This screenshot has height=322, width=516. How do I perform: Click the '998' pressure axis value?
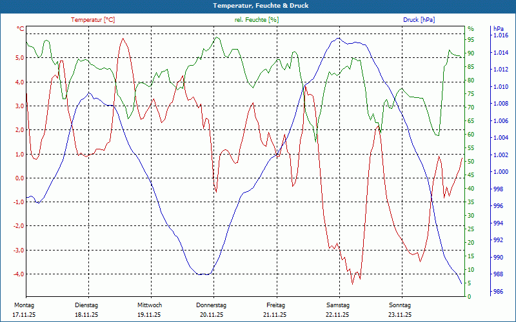coord(498,189)
